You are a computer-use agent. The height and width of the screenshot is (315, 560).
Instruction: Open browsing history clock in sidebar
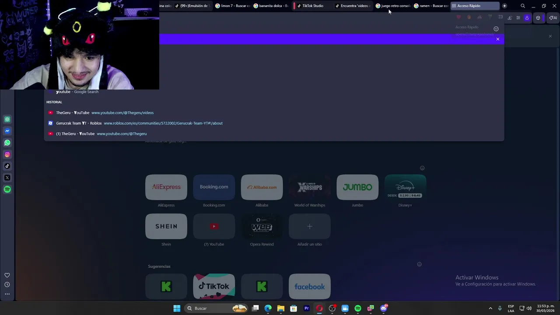tap(7, 284)
